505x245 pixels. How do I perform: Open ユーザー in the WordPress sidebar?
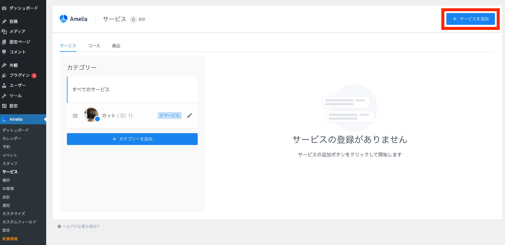pyautogui.click(x=17, y=85)
